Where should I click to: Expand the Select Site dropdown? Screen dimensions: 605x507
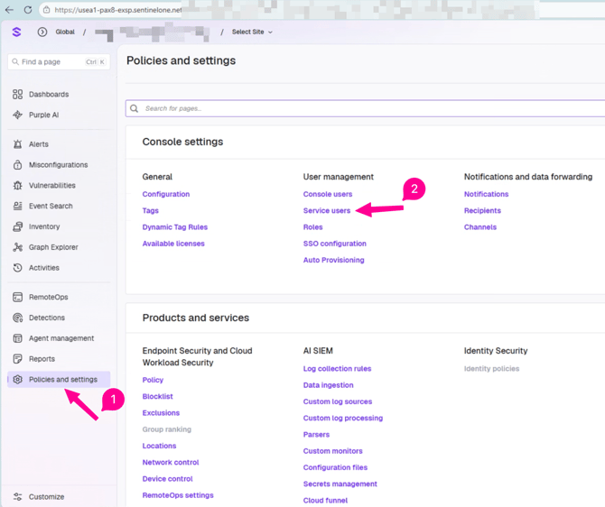coord(252,32)
